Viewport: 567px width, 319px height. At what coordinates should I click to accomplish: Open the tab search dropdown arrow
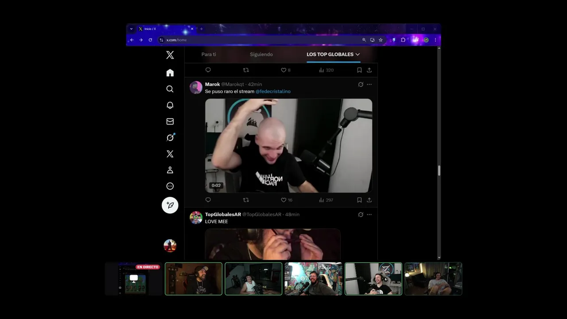click(131, 29)
